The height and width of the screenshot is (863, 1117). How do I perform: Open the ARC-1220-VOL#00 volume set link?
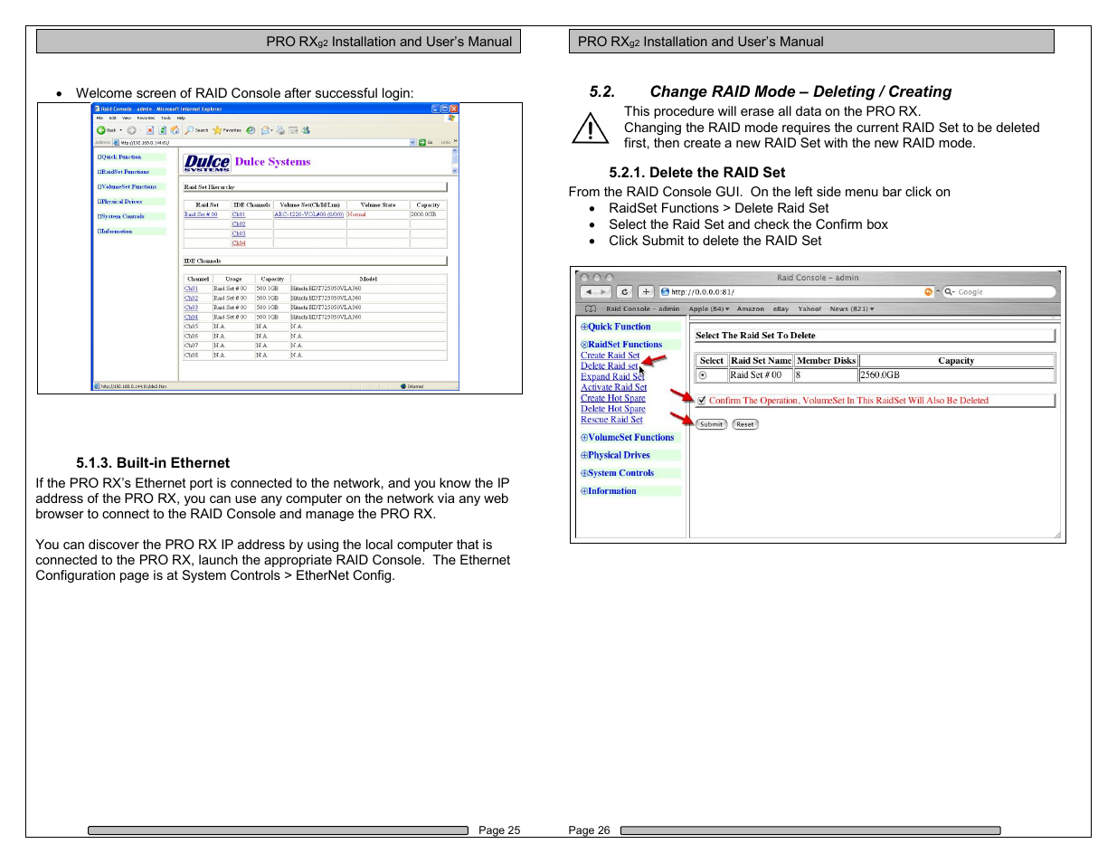click(x=309, y=214)
